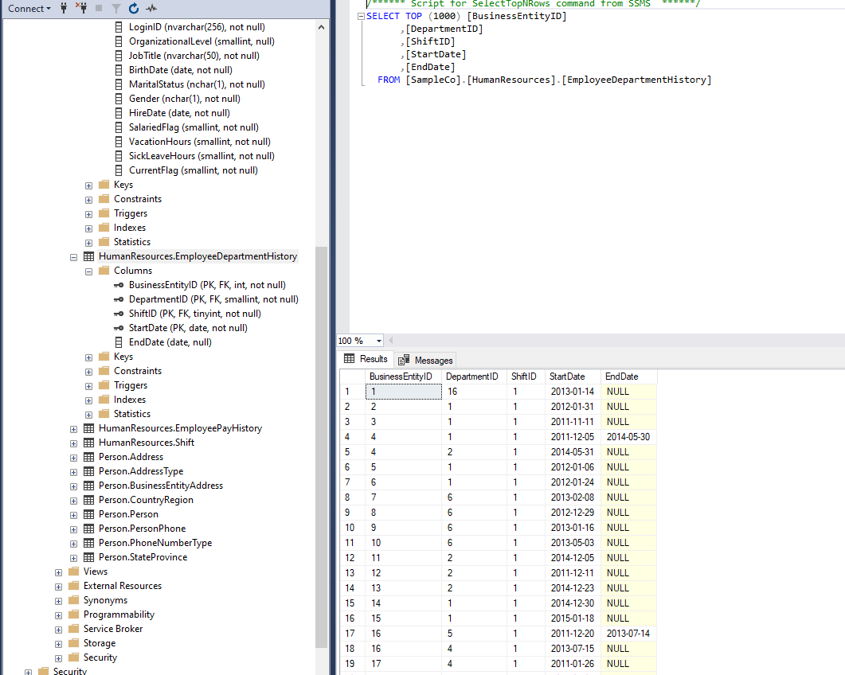
Task: Expand the Person.PersonPhone table
Action: tap(74, 529)
